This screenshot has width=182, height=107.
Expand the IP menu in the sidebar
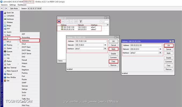[11, 38]
